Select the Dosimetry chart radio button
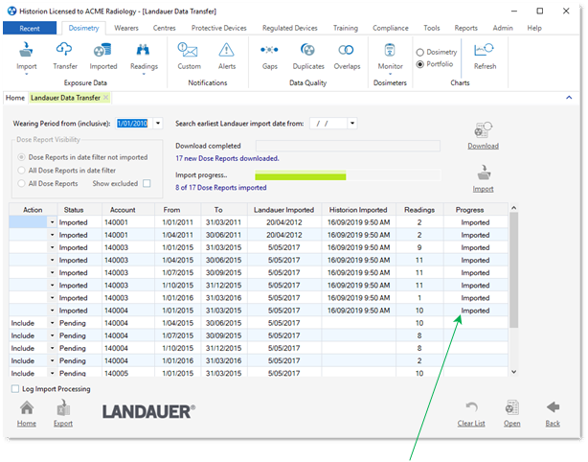 [x=420, y=52]
